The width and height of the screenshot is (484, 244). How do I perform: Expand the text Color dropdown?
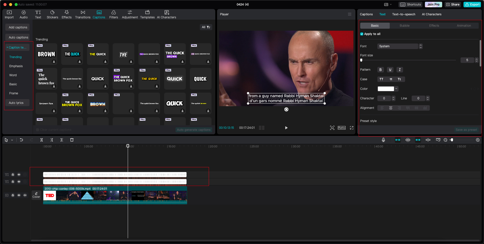point(396,89)
